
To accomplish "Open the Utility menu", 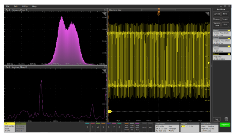I will (25, 6).
